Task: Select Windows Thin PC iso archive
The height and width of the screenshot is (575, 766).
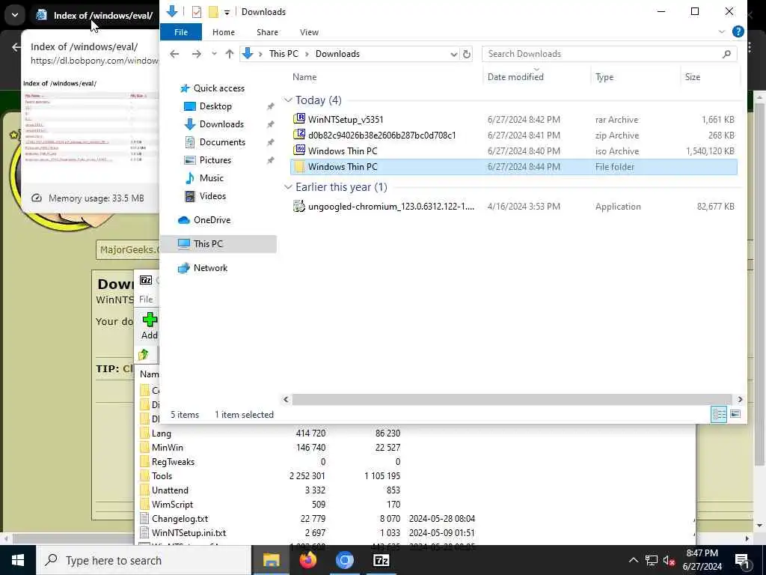Action: coord(513,151)
